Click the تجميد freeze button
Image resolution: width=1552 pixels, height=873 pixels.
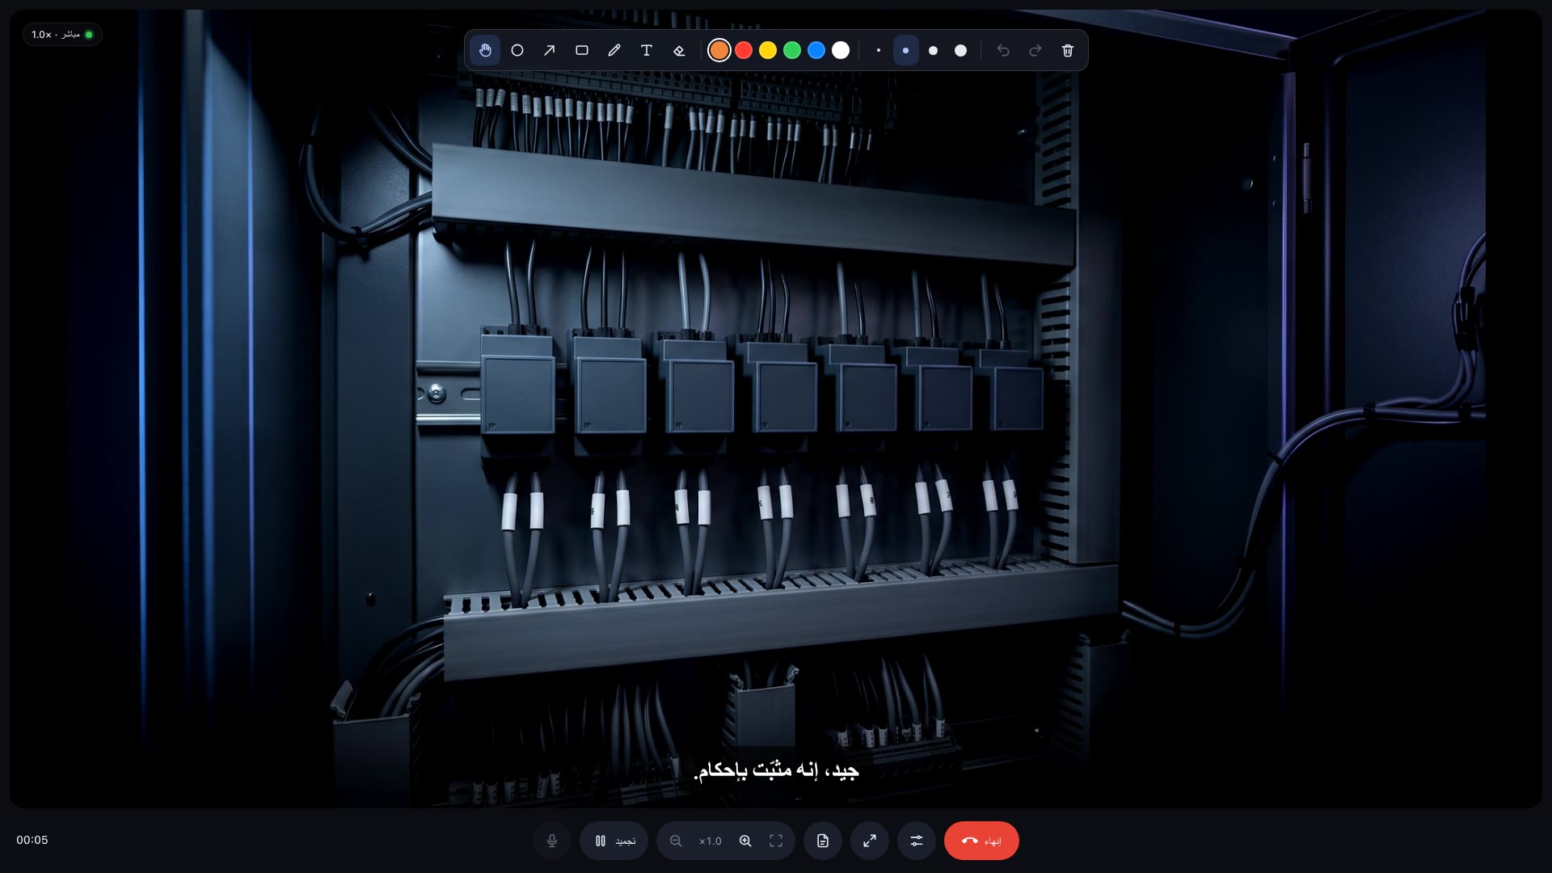pos(614,841)
